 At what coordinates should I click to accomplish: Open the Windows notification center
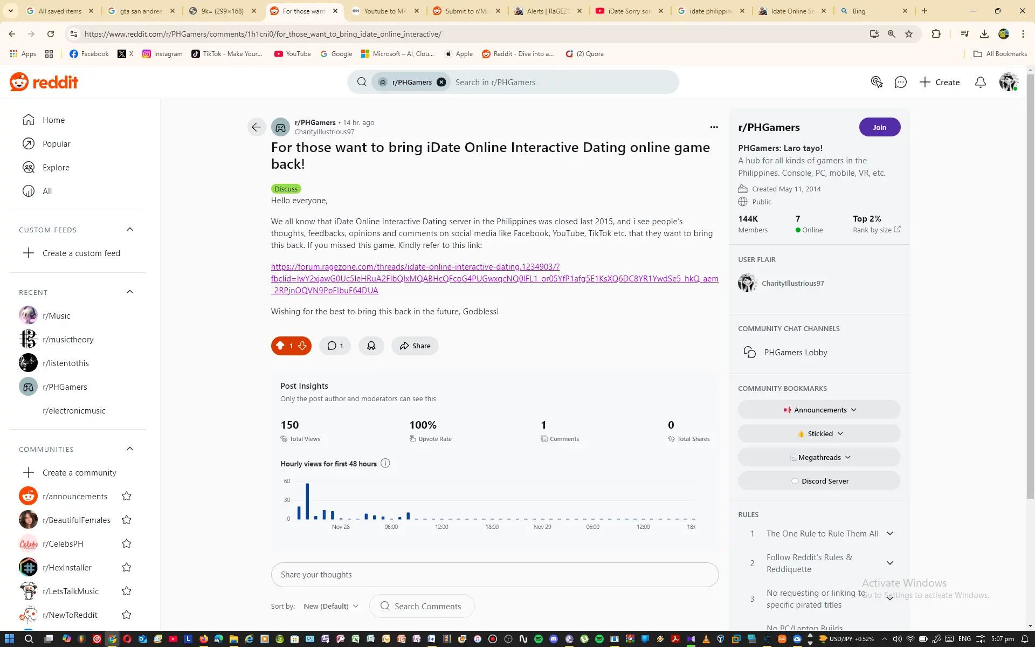[1025, 639]
